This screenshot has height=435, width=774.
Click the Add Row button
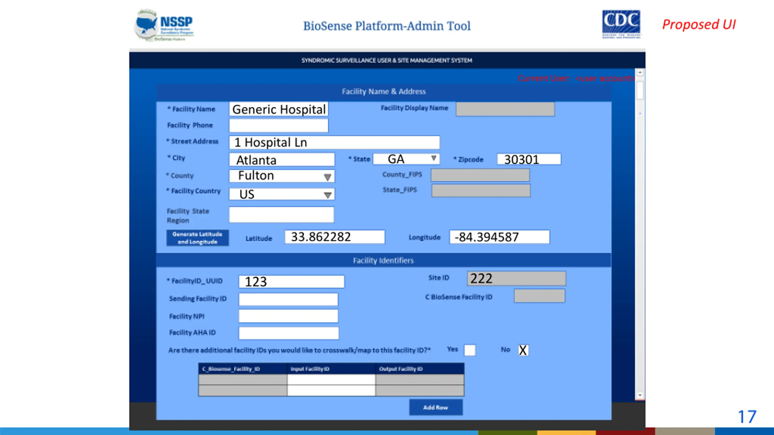(x=435, y=407)
